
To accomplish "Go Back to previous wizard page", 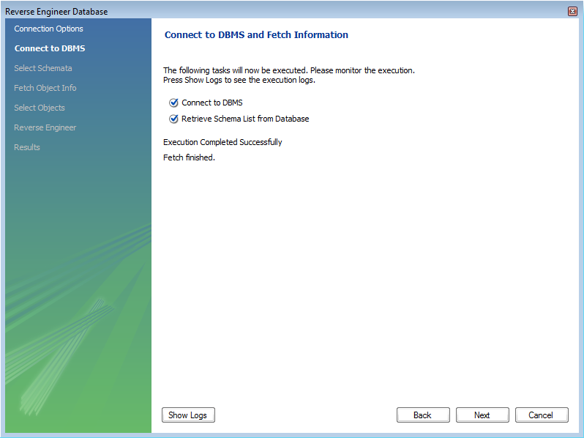I will coord(423,415).
